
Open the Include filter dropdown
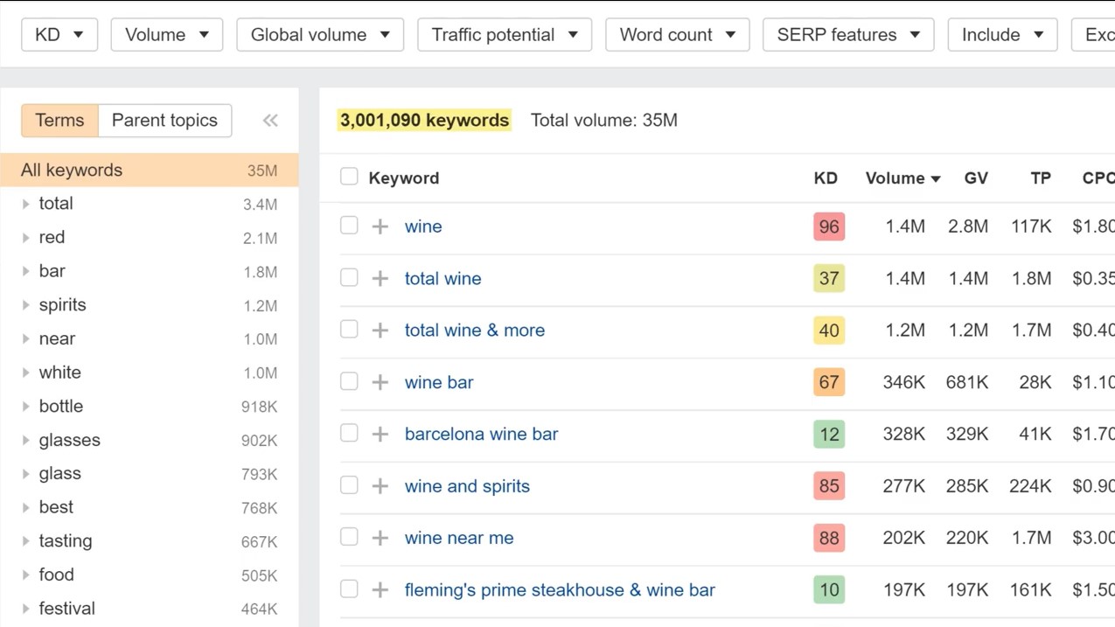pyautogui.click(x=1003, y=35)
